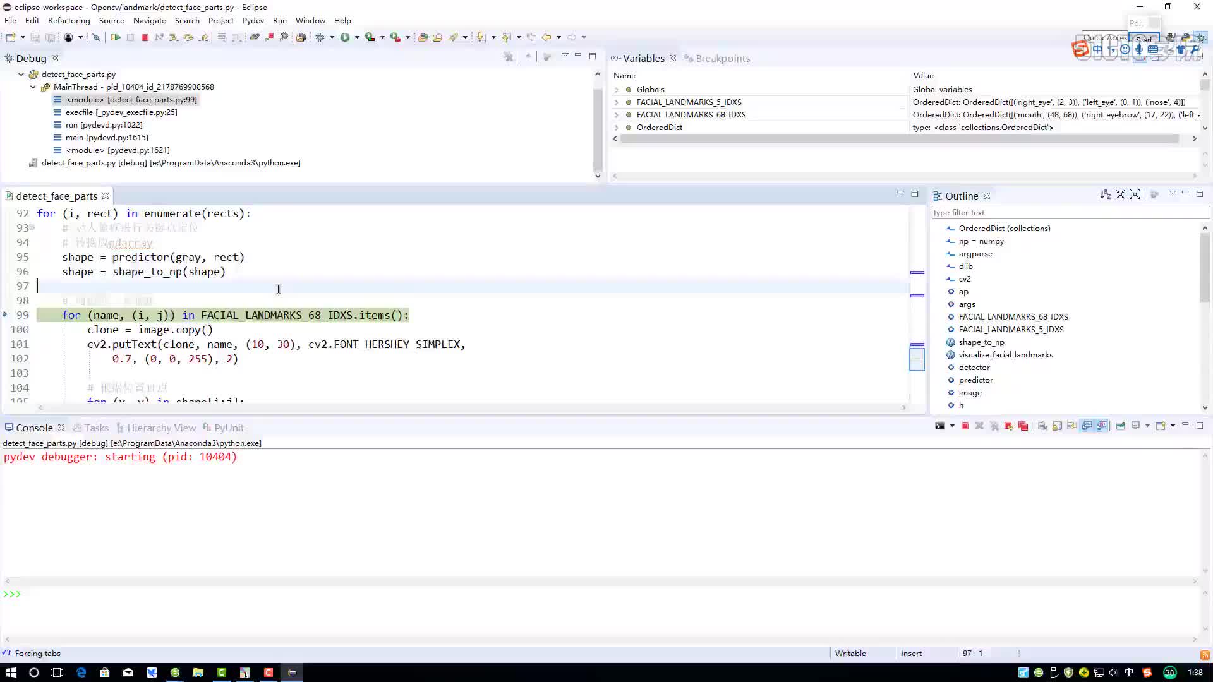Select shape_to_np in Outline
This screenshot has height=682, width=1213.
(981, 342)
